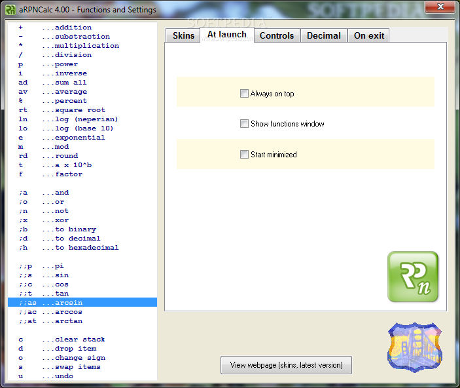
Task: Click the ';h ...to hexadecimal' row
Action: (82, 248)
